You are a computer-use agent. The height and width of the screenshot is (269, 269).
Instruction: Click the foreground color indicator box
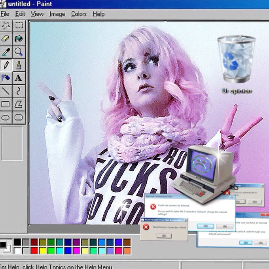3,244
